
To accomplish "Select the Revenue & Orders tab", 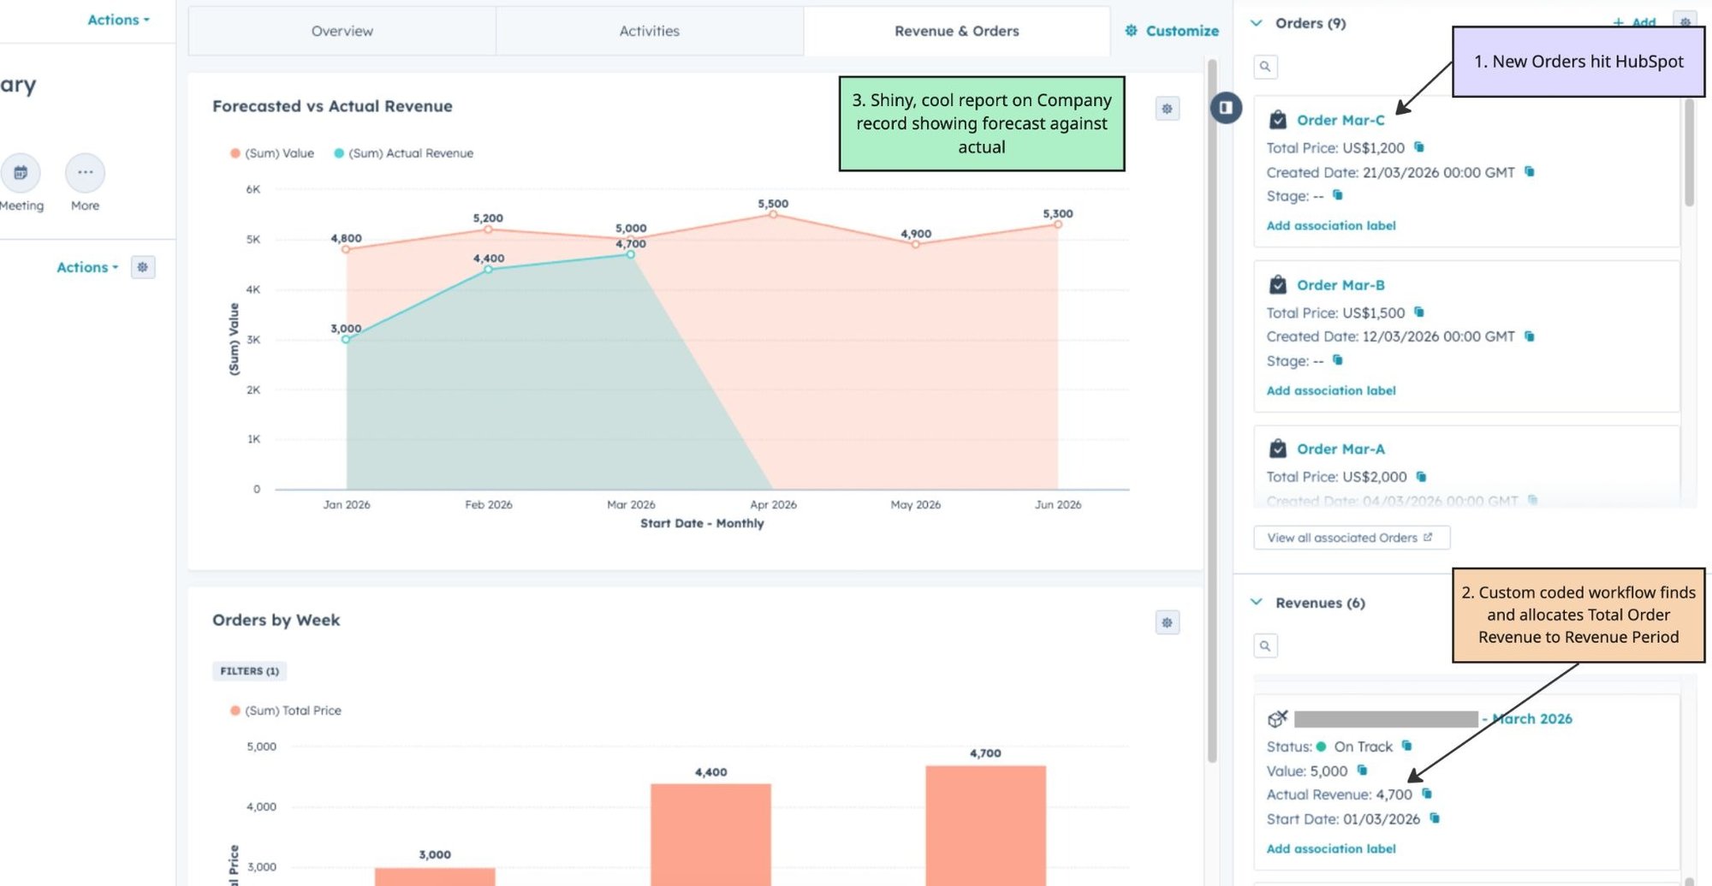I will [x=957, y=31].
